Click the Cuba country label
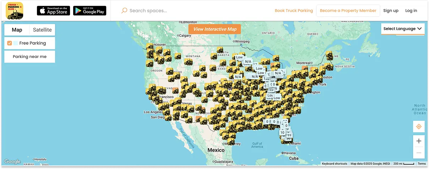429x169 pixels. [x=294, y=158]
